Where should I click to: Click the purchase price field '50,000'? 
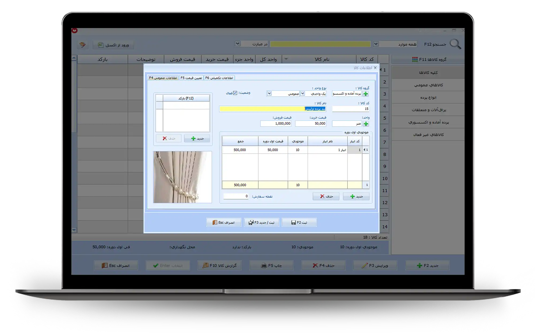coord(311,124)
